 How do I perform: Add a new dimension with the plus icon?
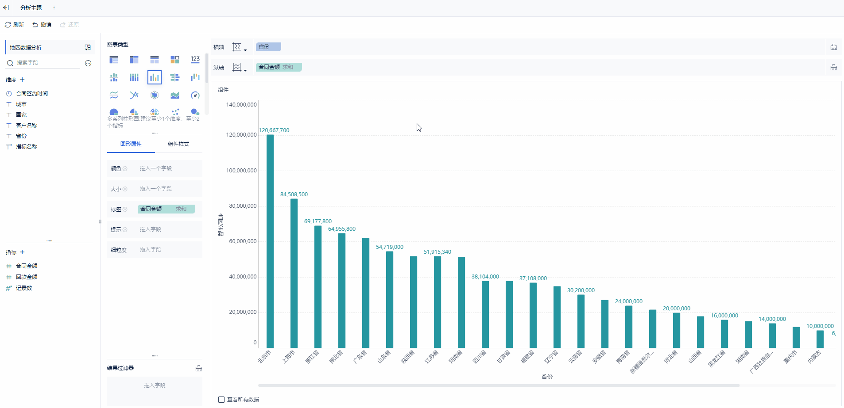22,80
